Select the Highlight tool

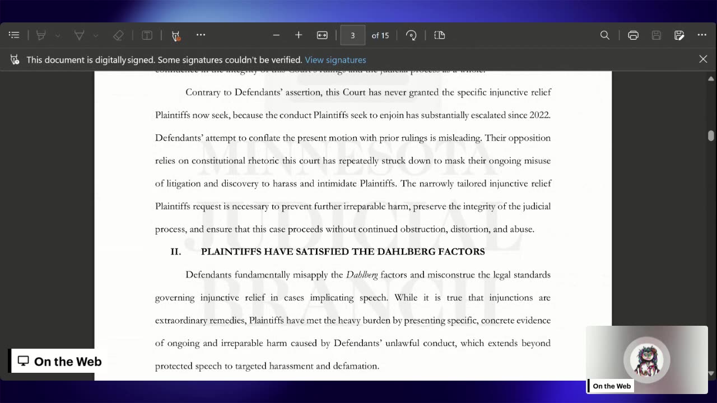[x=41, y=35]
